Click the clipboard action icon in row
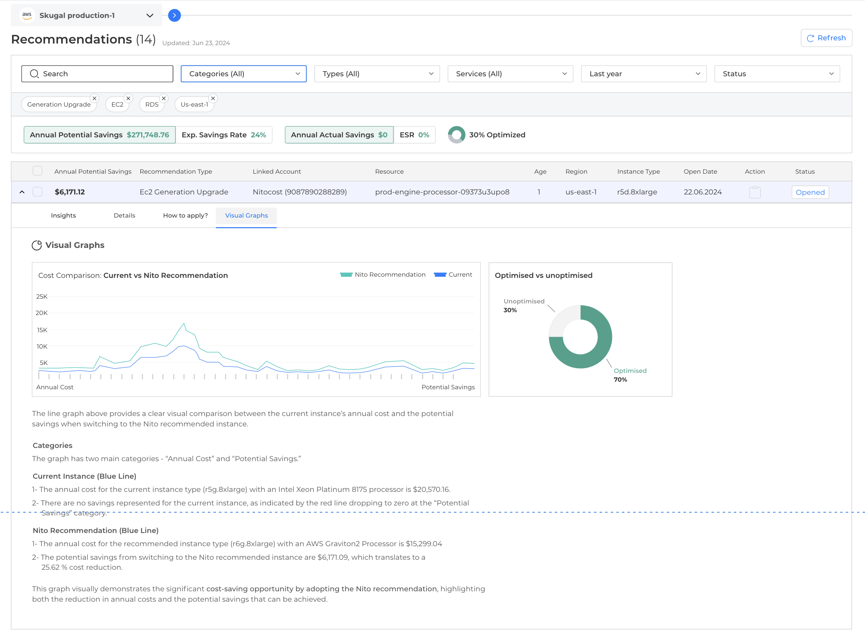The height and width of the screenshot is (642, 865). pos(755,192)
